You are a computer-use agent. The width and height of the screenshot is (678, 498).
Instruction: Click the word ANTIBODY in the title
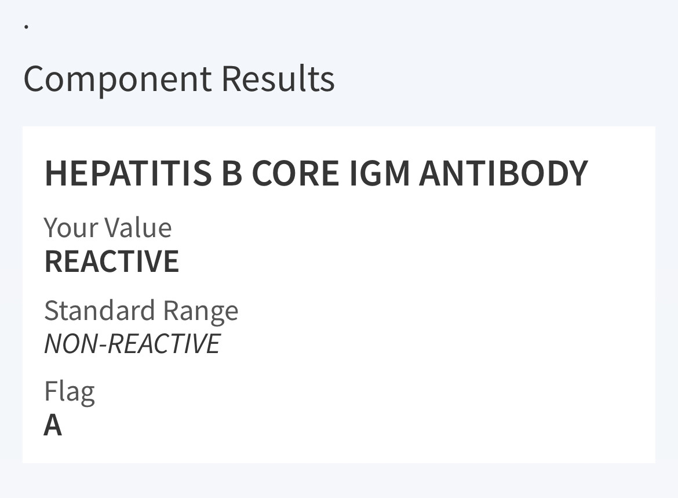[x=504, y=173]
